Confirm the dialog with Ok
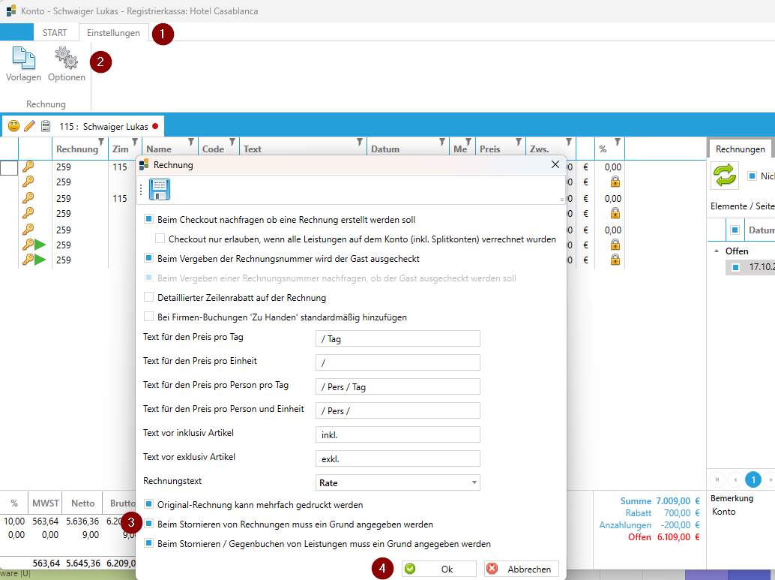Image resolution: width=775 pixels, height=580 pixels. 439,569
